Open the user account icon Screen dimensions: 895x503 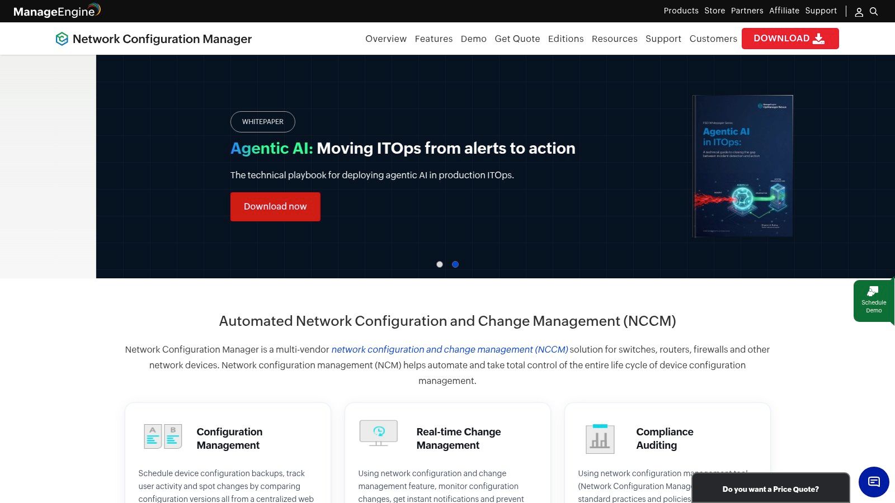[x=859, y=12]
